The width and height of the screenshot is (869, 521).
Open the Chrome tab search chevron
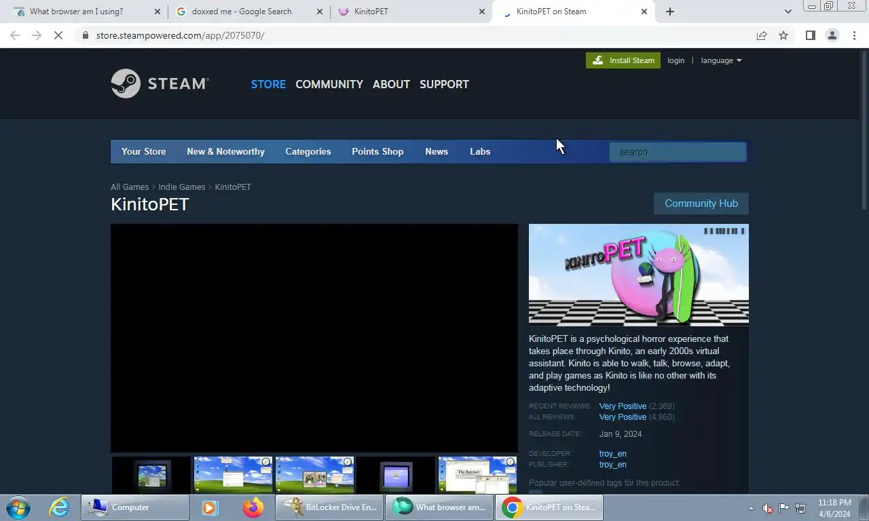pos(788,12)
